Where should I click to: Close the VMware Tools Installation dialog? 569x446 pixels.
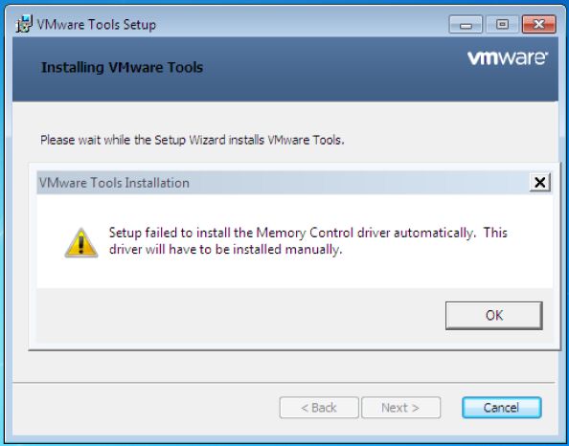pyautogui.click(x=540, y=182)
